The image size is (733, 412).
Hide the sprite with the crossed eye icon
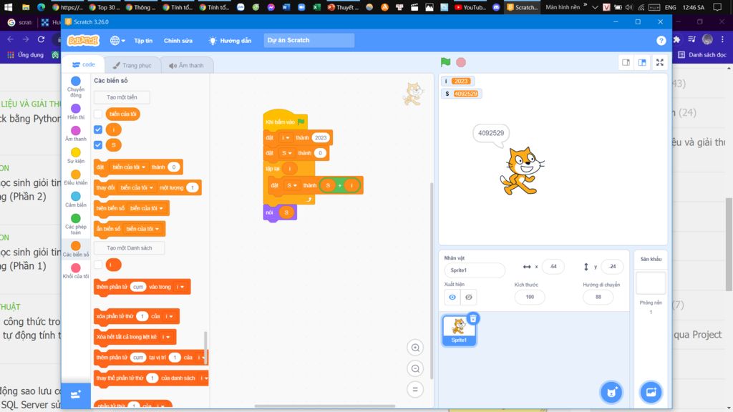pyautogui.click(x=468, y=297)
